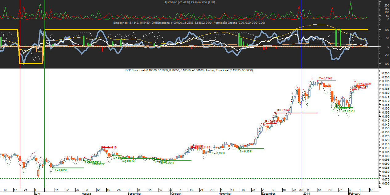Image resolution: width=390 pixels, height=195 pixels.
Task: Click the Optimismo, Pessimismo indicator title
Action: pyautogui.click(x=189, y=2)
